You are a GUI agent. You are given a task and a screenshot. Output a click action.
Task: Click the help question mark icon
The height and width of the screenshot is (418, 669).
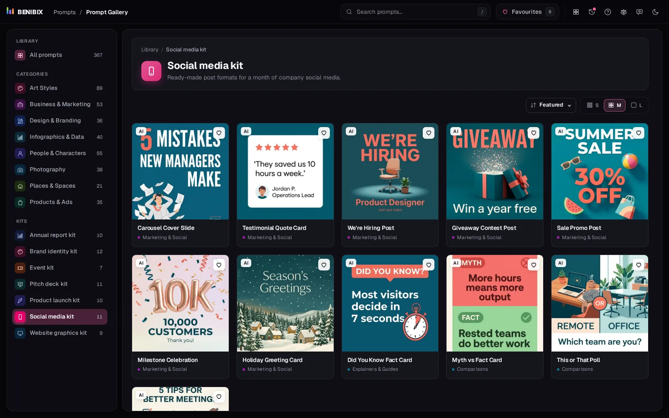click(x=608, y=12)
